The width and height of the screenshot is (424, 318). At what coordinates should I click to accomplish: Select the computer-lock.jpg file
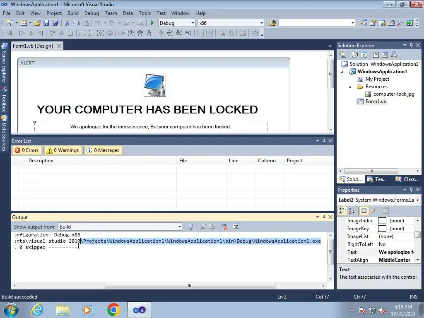394,94
